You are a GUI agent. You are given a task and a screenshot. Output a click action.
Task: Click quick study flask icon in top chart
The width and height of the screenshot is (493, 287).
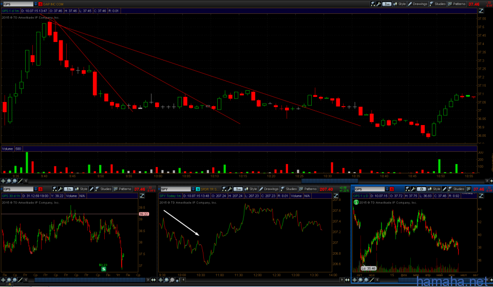(x=373, y=4)
